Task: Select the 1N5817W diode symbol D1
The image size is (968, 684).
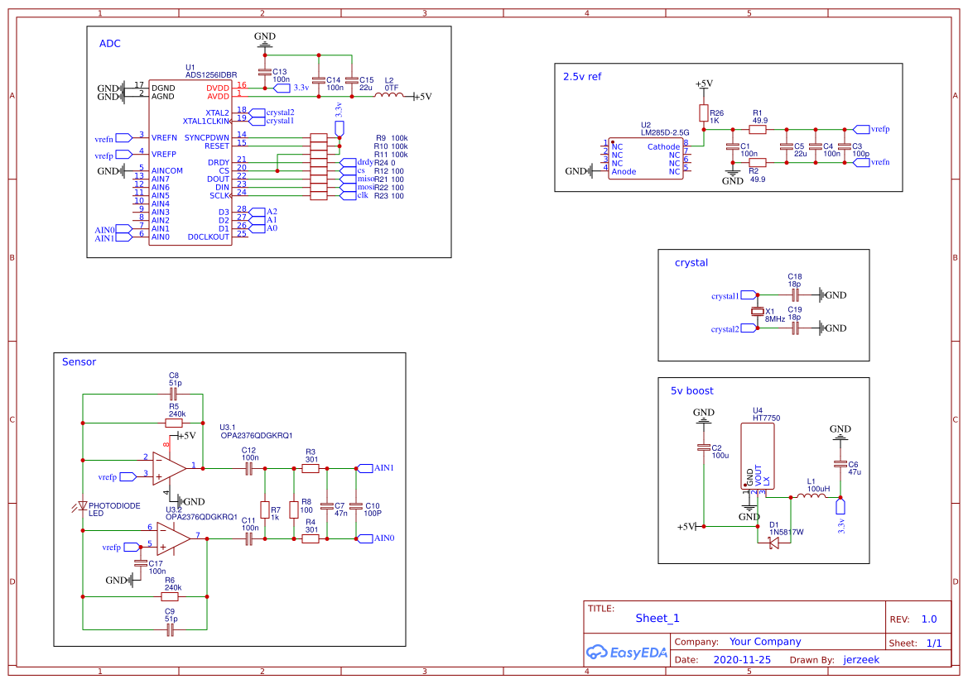Action: coord(772,542)
